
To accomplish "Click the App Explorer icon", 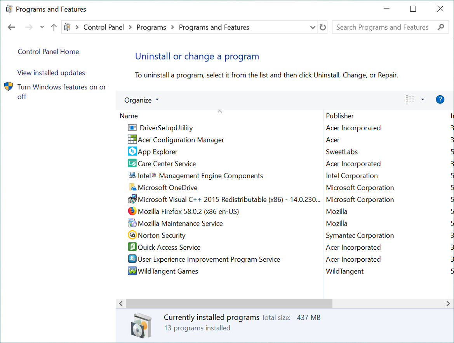I will point(132,151).
